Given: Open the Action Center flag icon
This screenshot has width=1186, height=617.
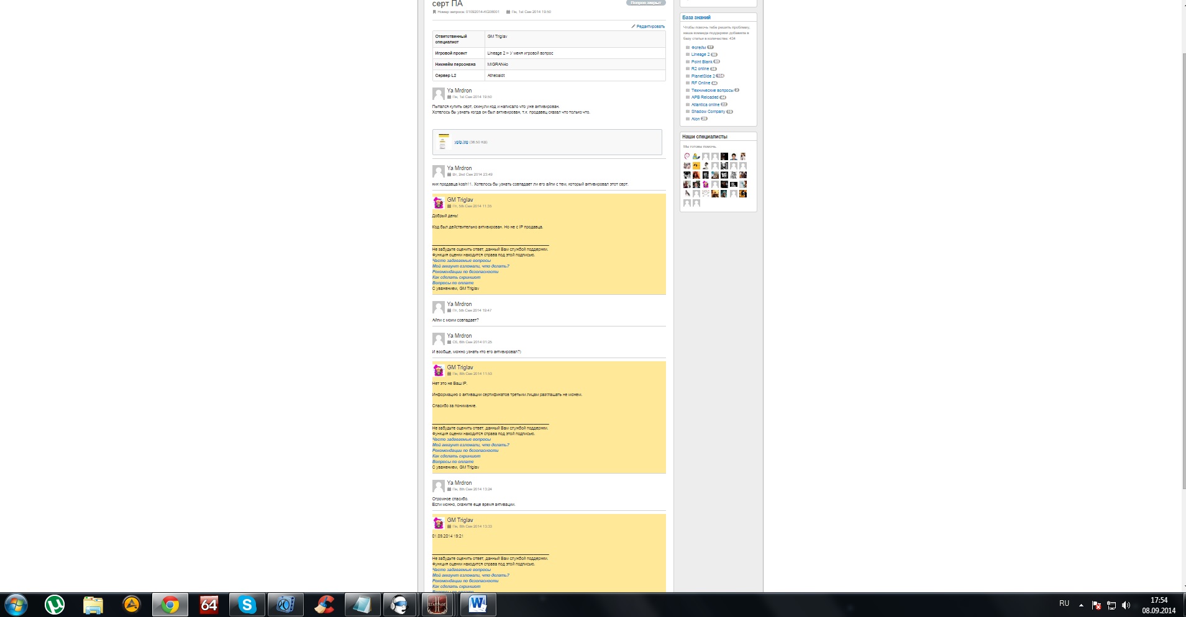Looking at the screenshot, I should click(1097, 605).
